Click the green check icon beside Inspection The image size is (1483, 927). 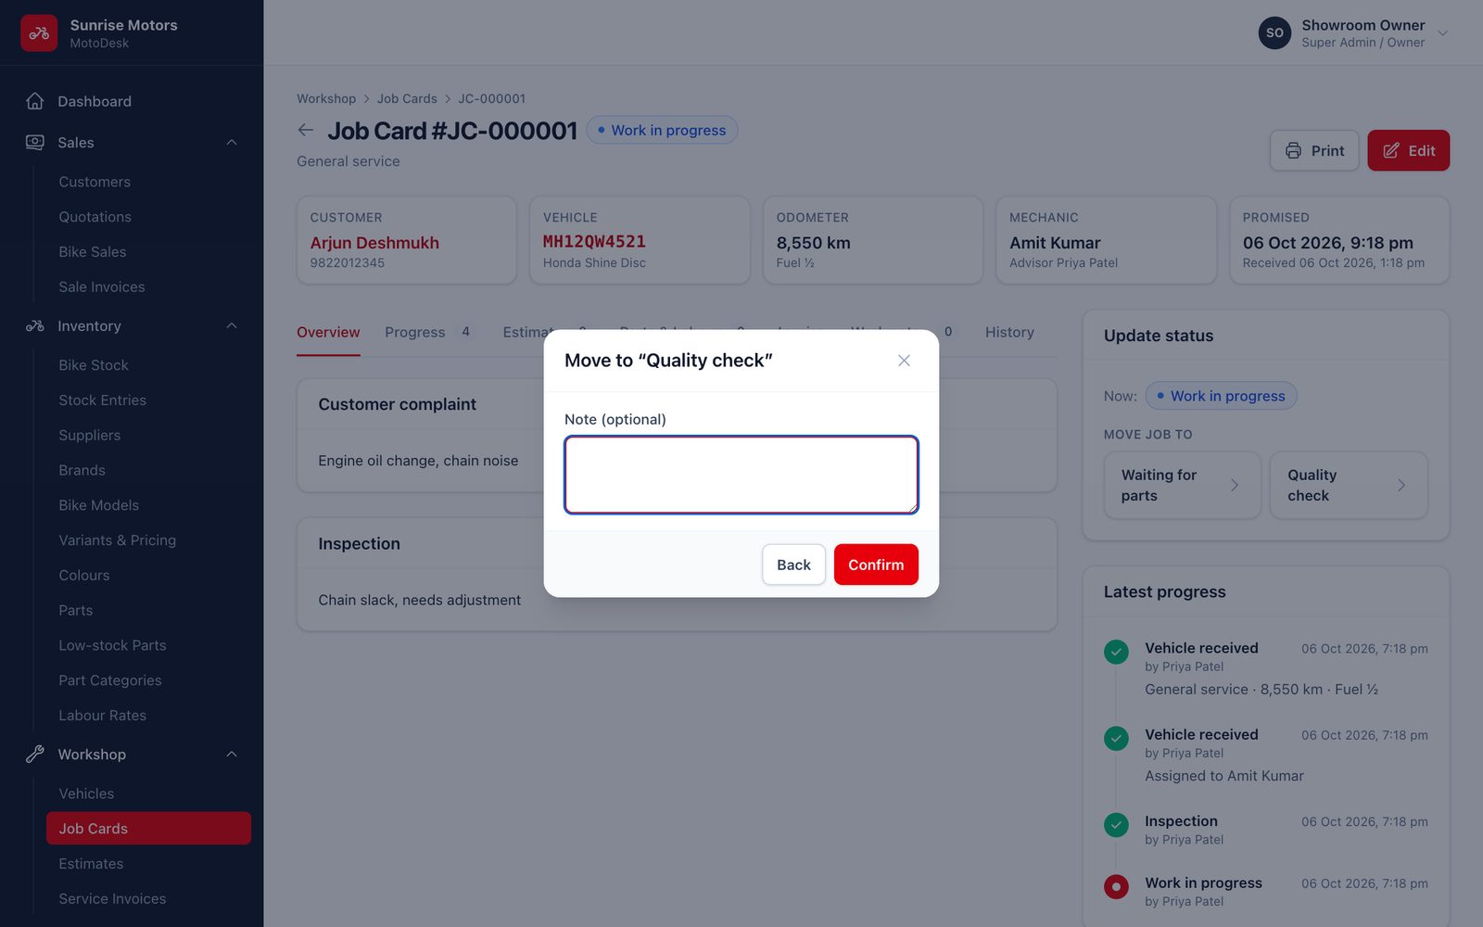click(1116, 824)
